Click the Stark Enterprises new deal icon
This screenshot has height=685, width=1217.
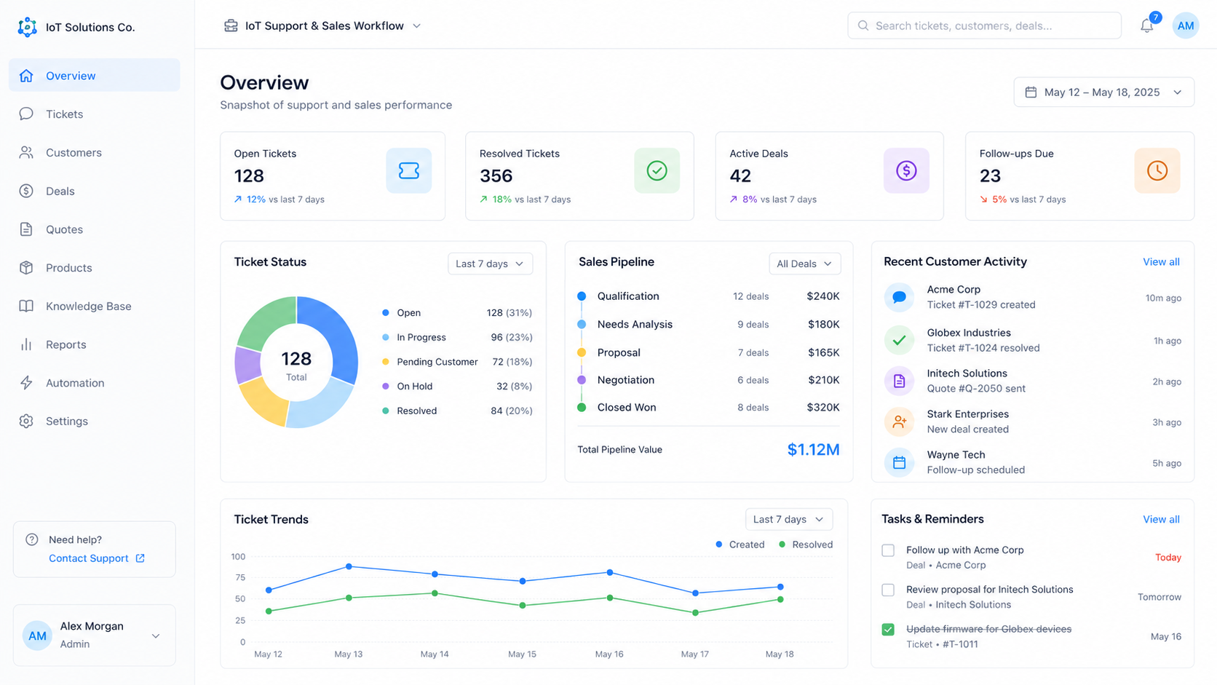coord(899,421)
